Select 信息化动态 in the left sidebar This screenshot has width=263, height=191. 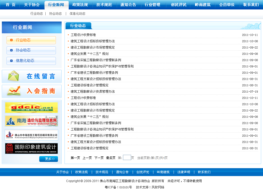coord(31,61)
